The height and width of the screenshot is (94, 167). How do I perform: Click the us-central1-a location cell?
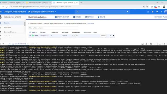(x=44, y=36)
